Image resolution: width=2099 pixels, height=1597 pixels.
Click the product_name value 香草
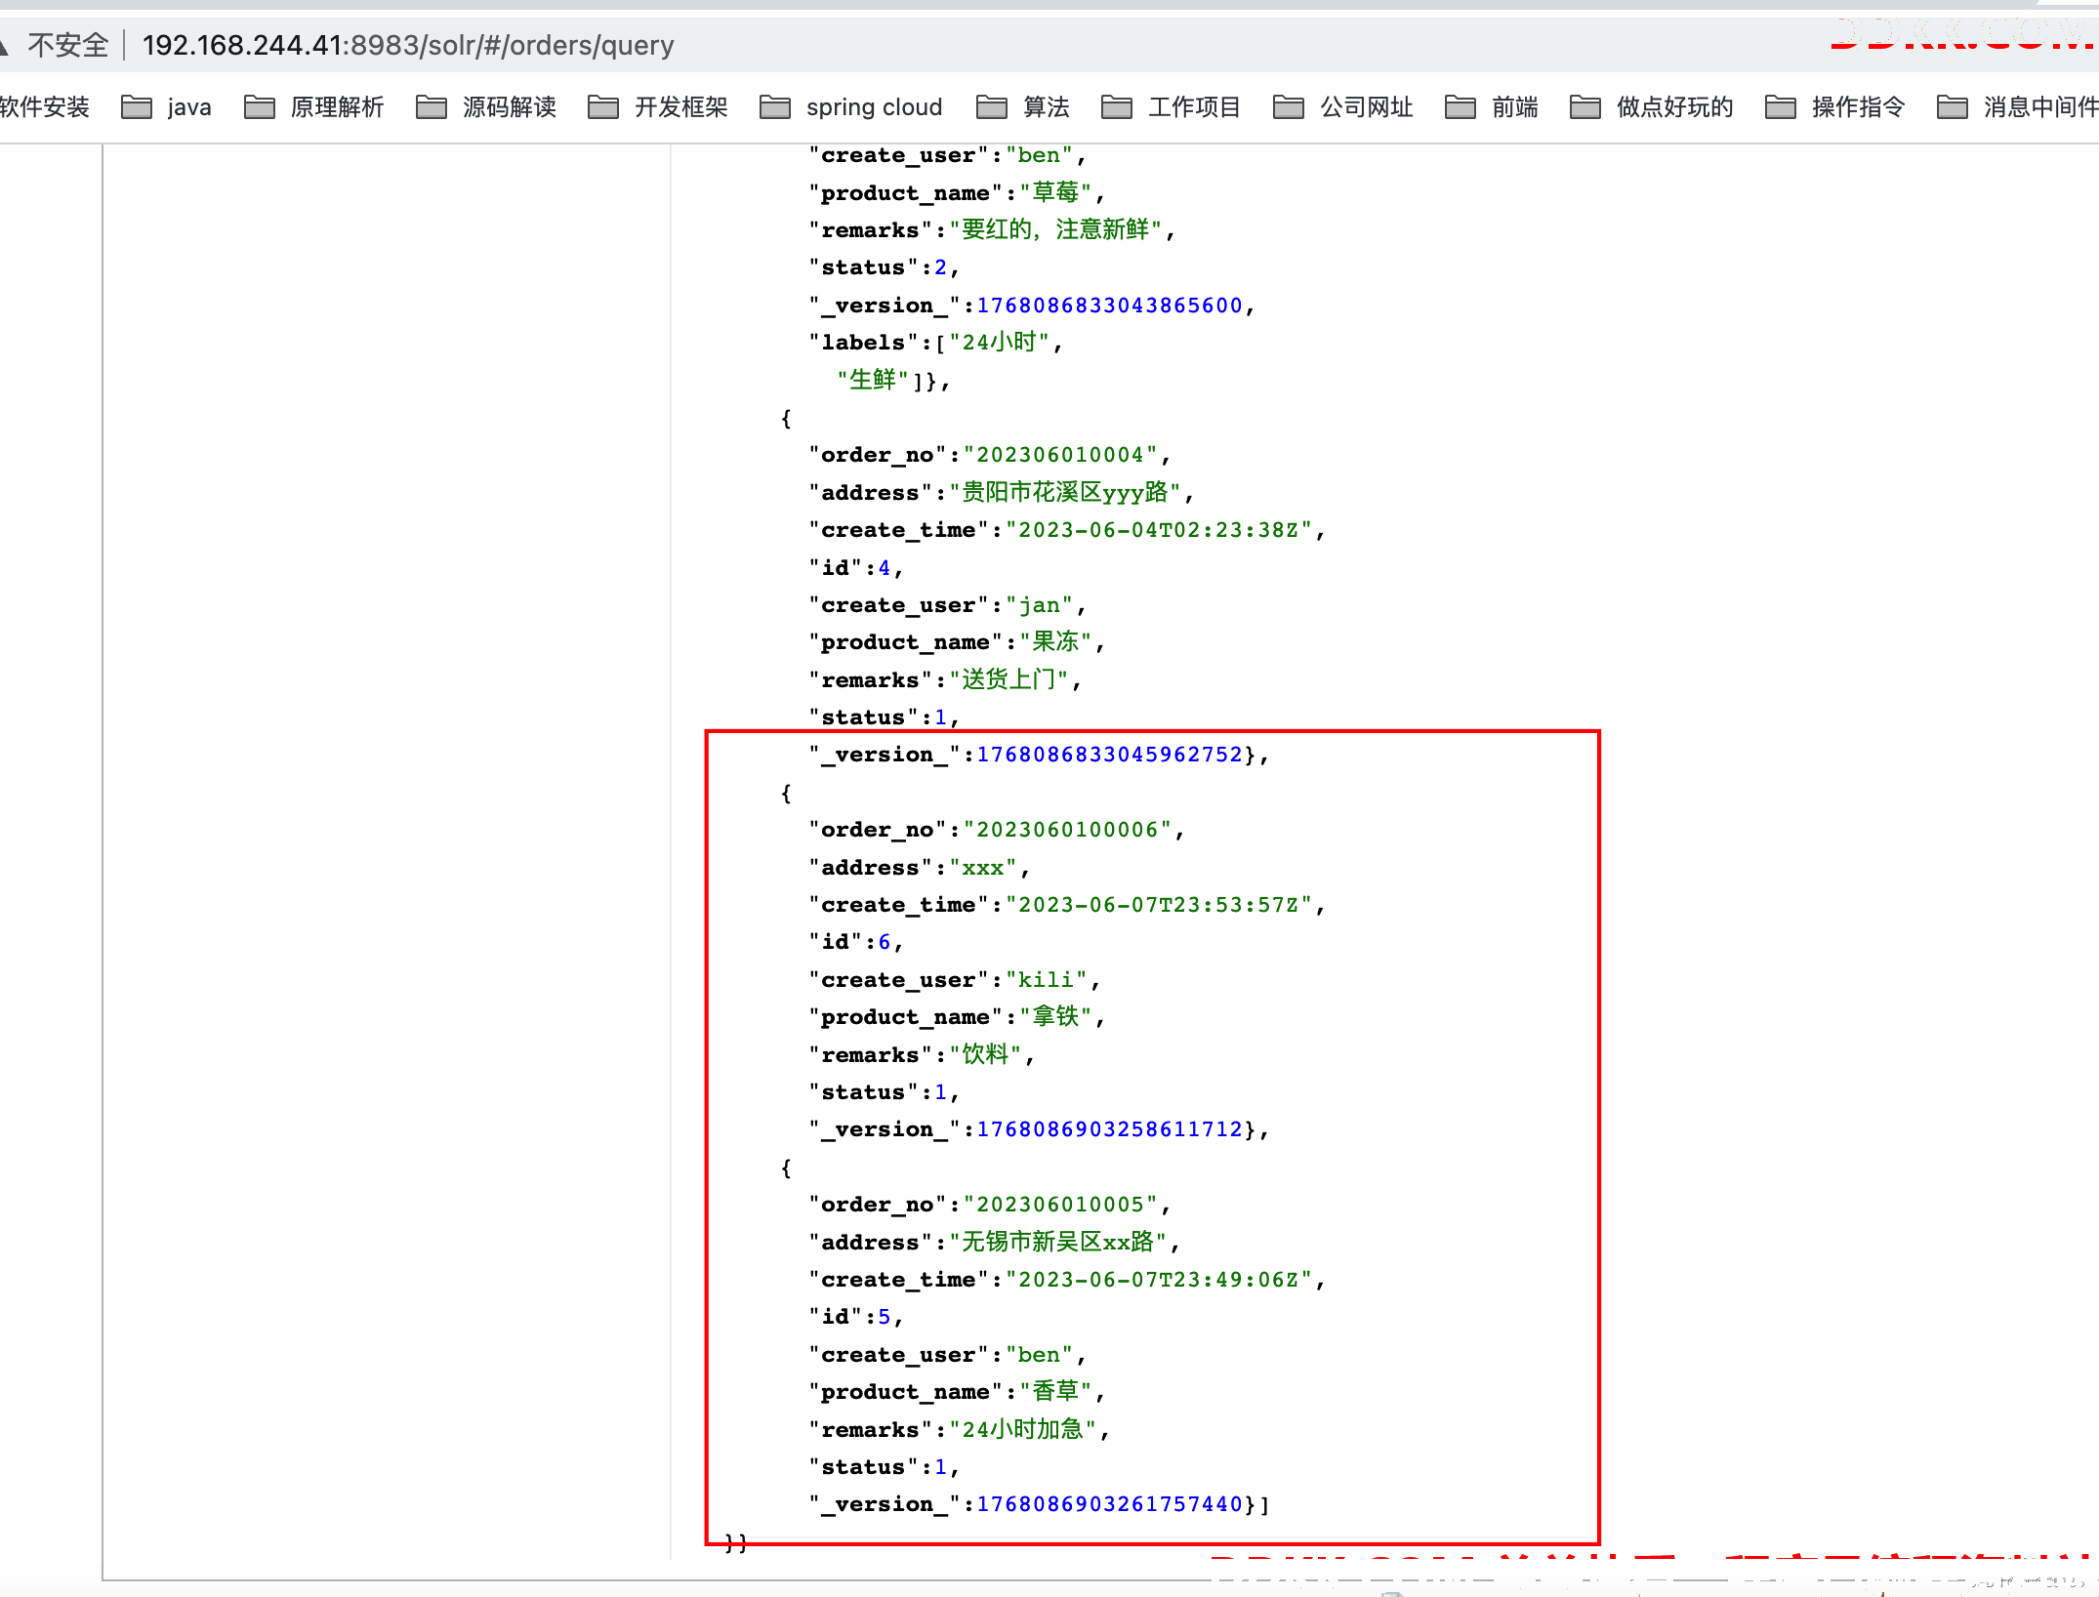1055,1392
